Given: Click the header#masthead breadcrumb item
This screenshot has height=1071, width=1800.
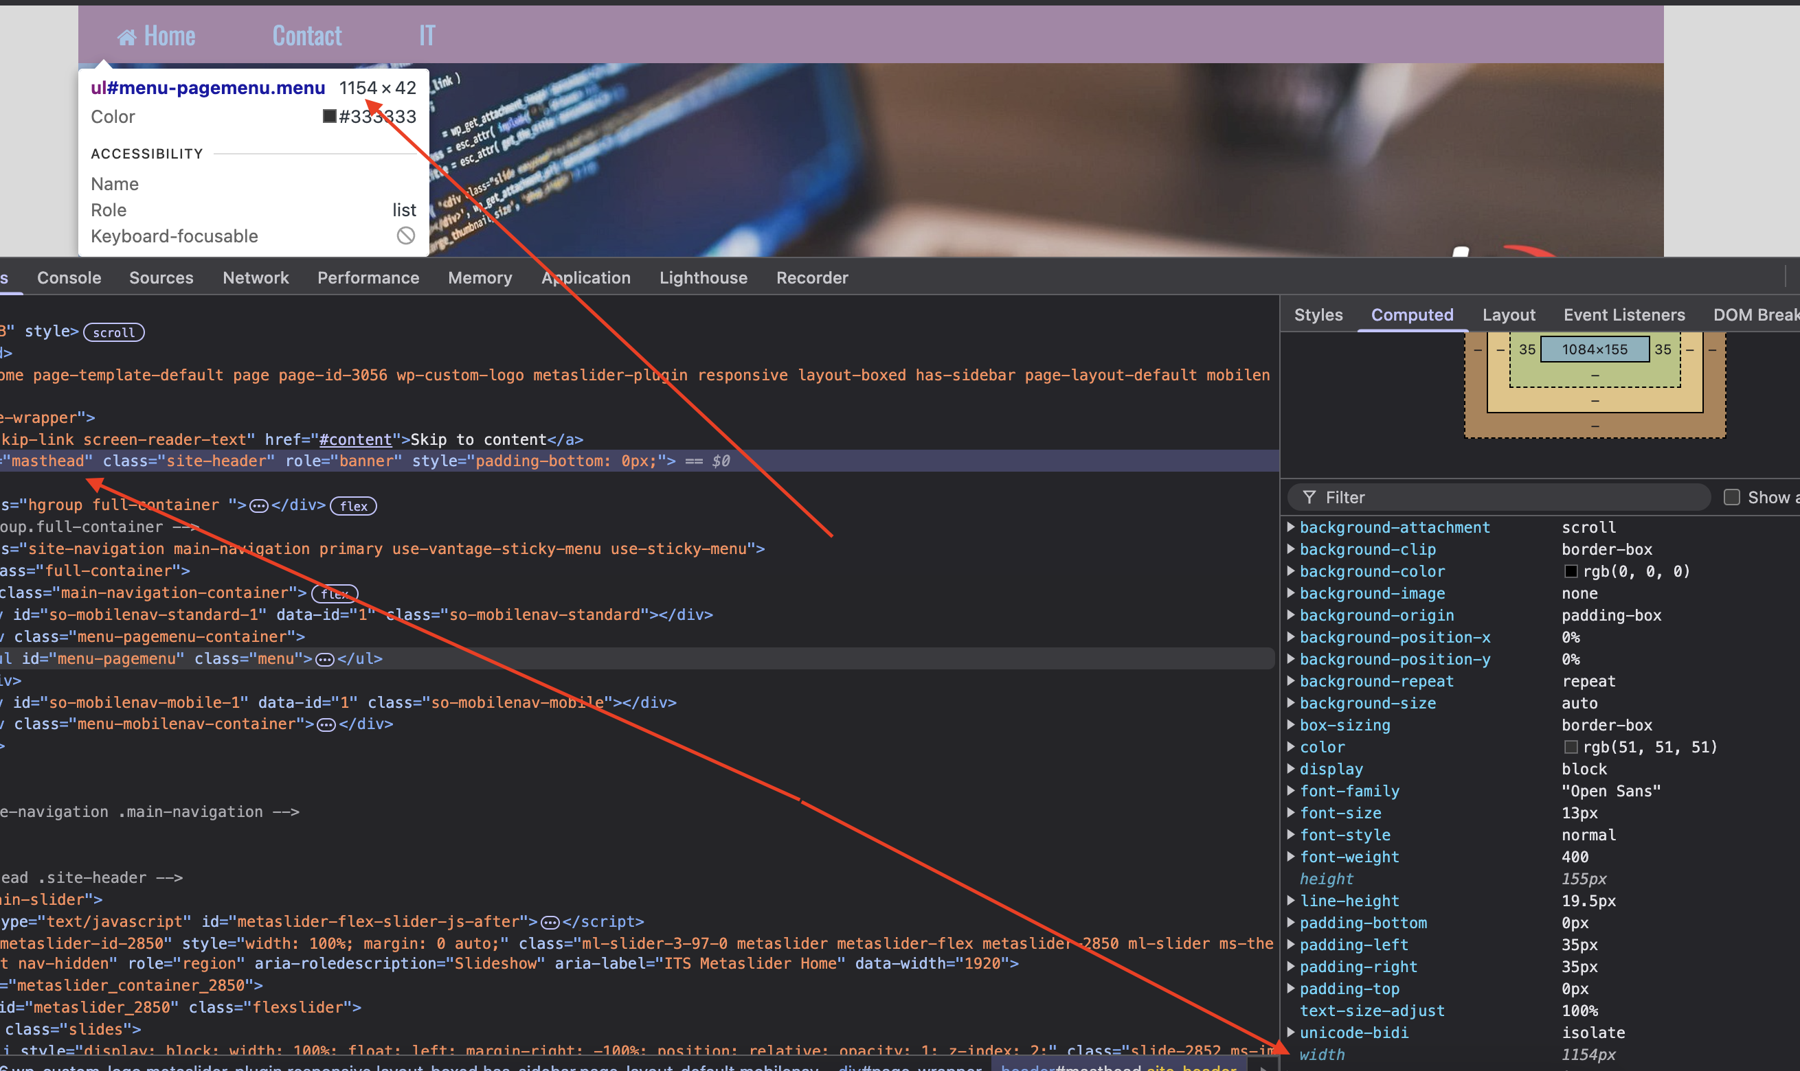Looking at the screenshot, I should coord(1118,1067).
